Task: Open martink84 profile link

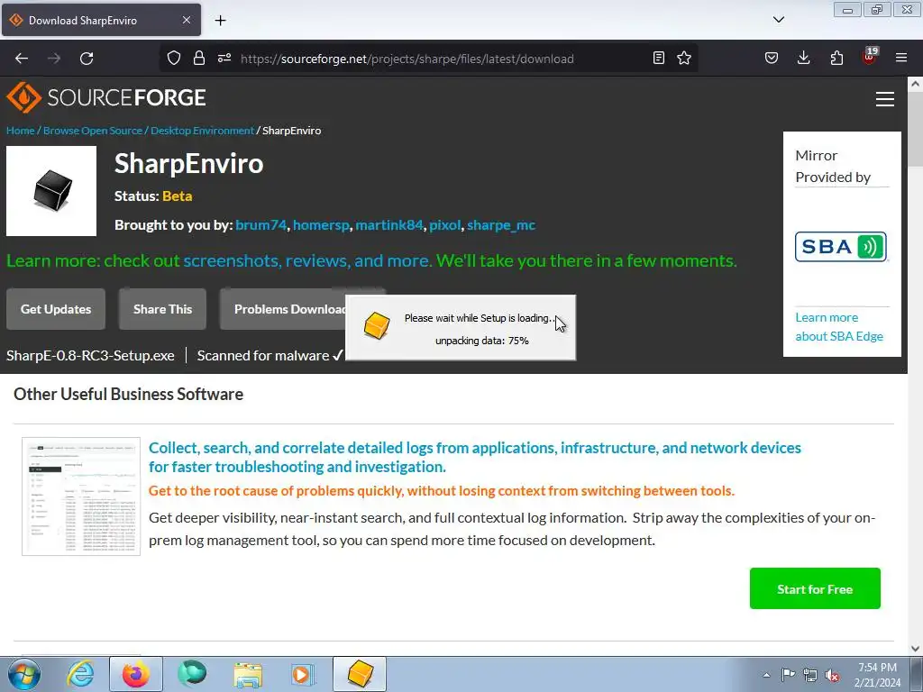Action: tap(389, 224)
